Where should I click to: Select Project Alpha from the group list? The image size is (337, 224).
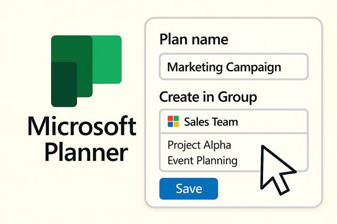coord(199,145)
